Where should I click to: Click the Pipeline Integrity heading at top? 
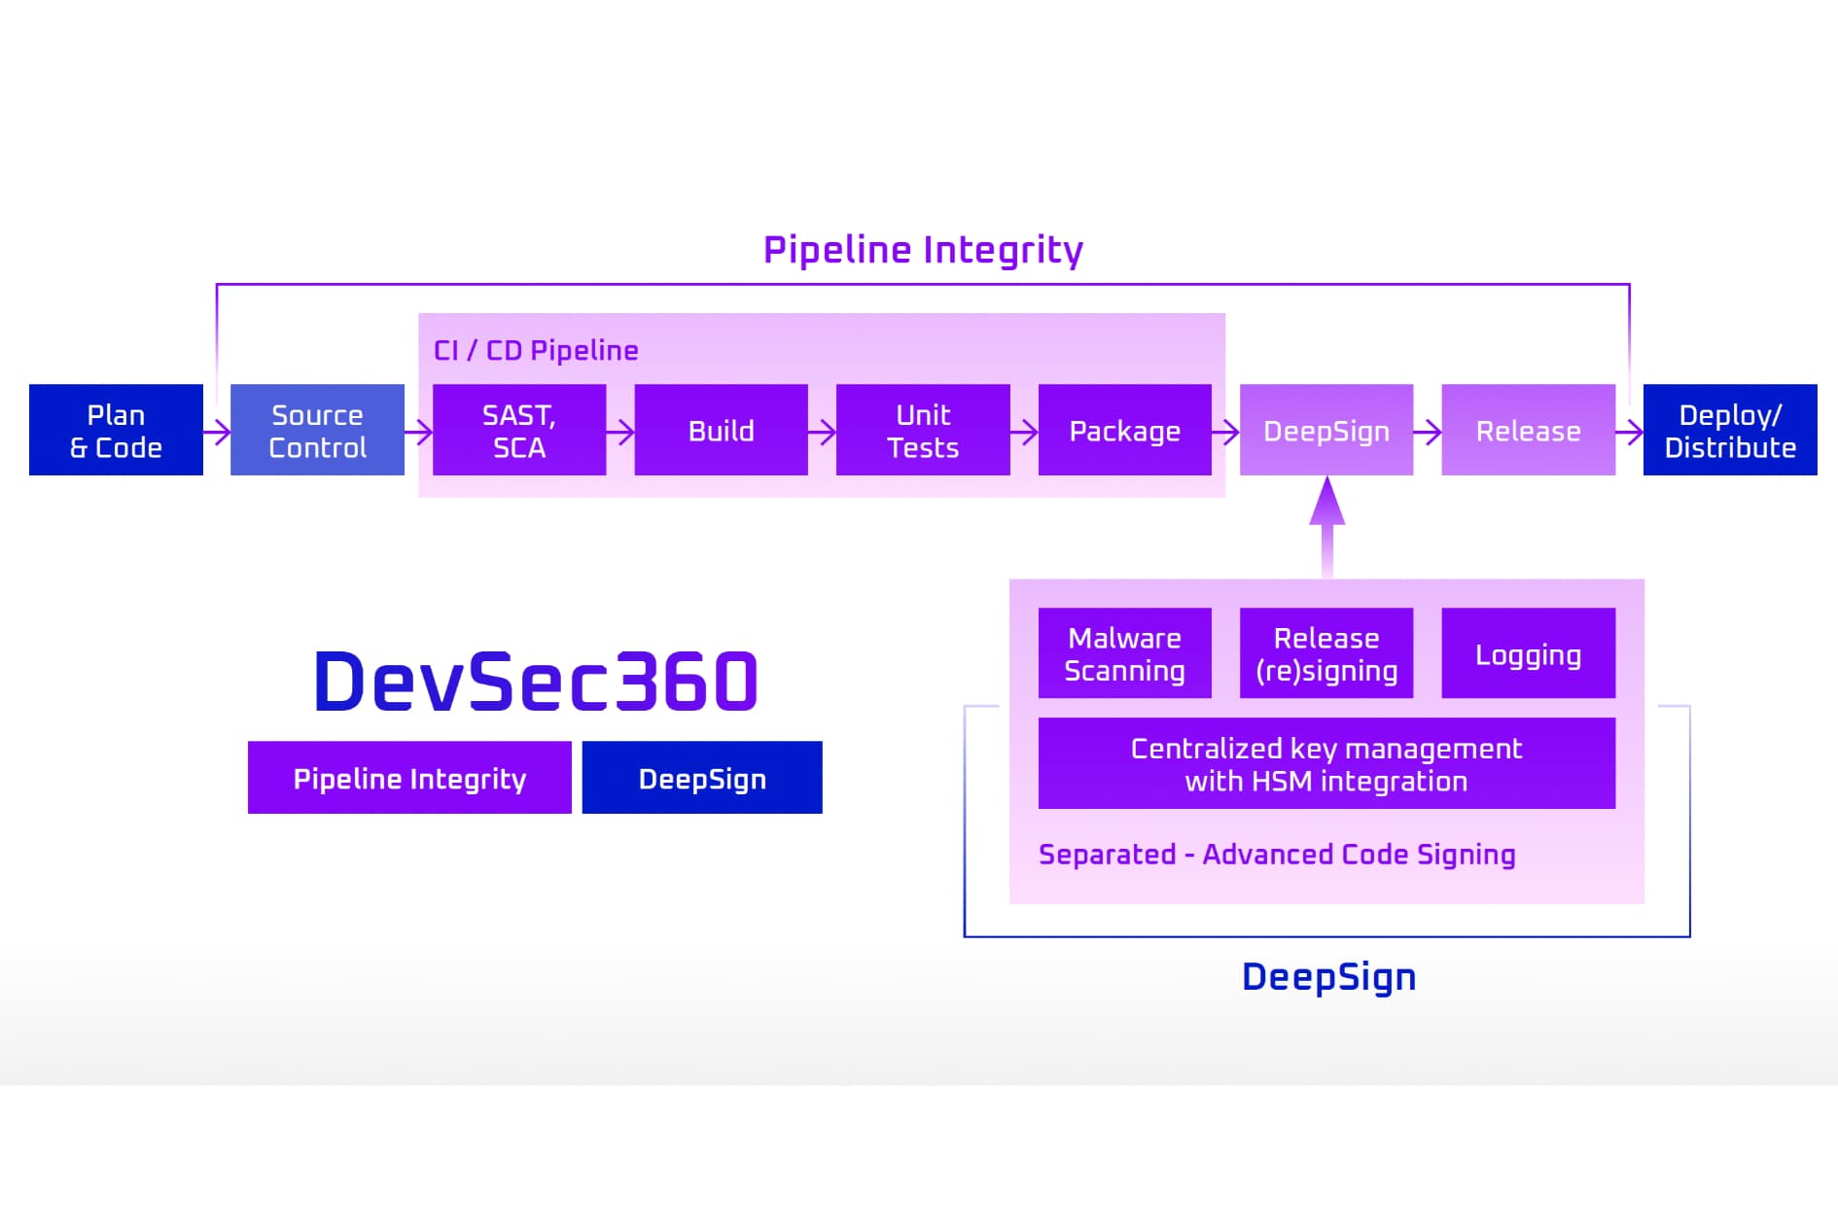(922, 250)
